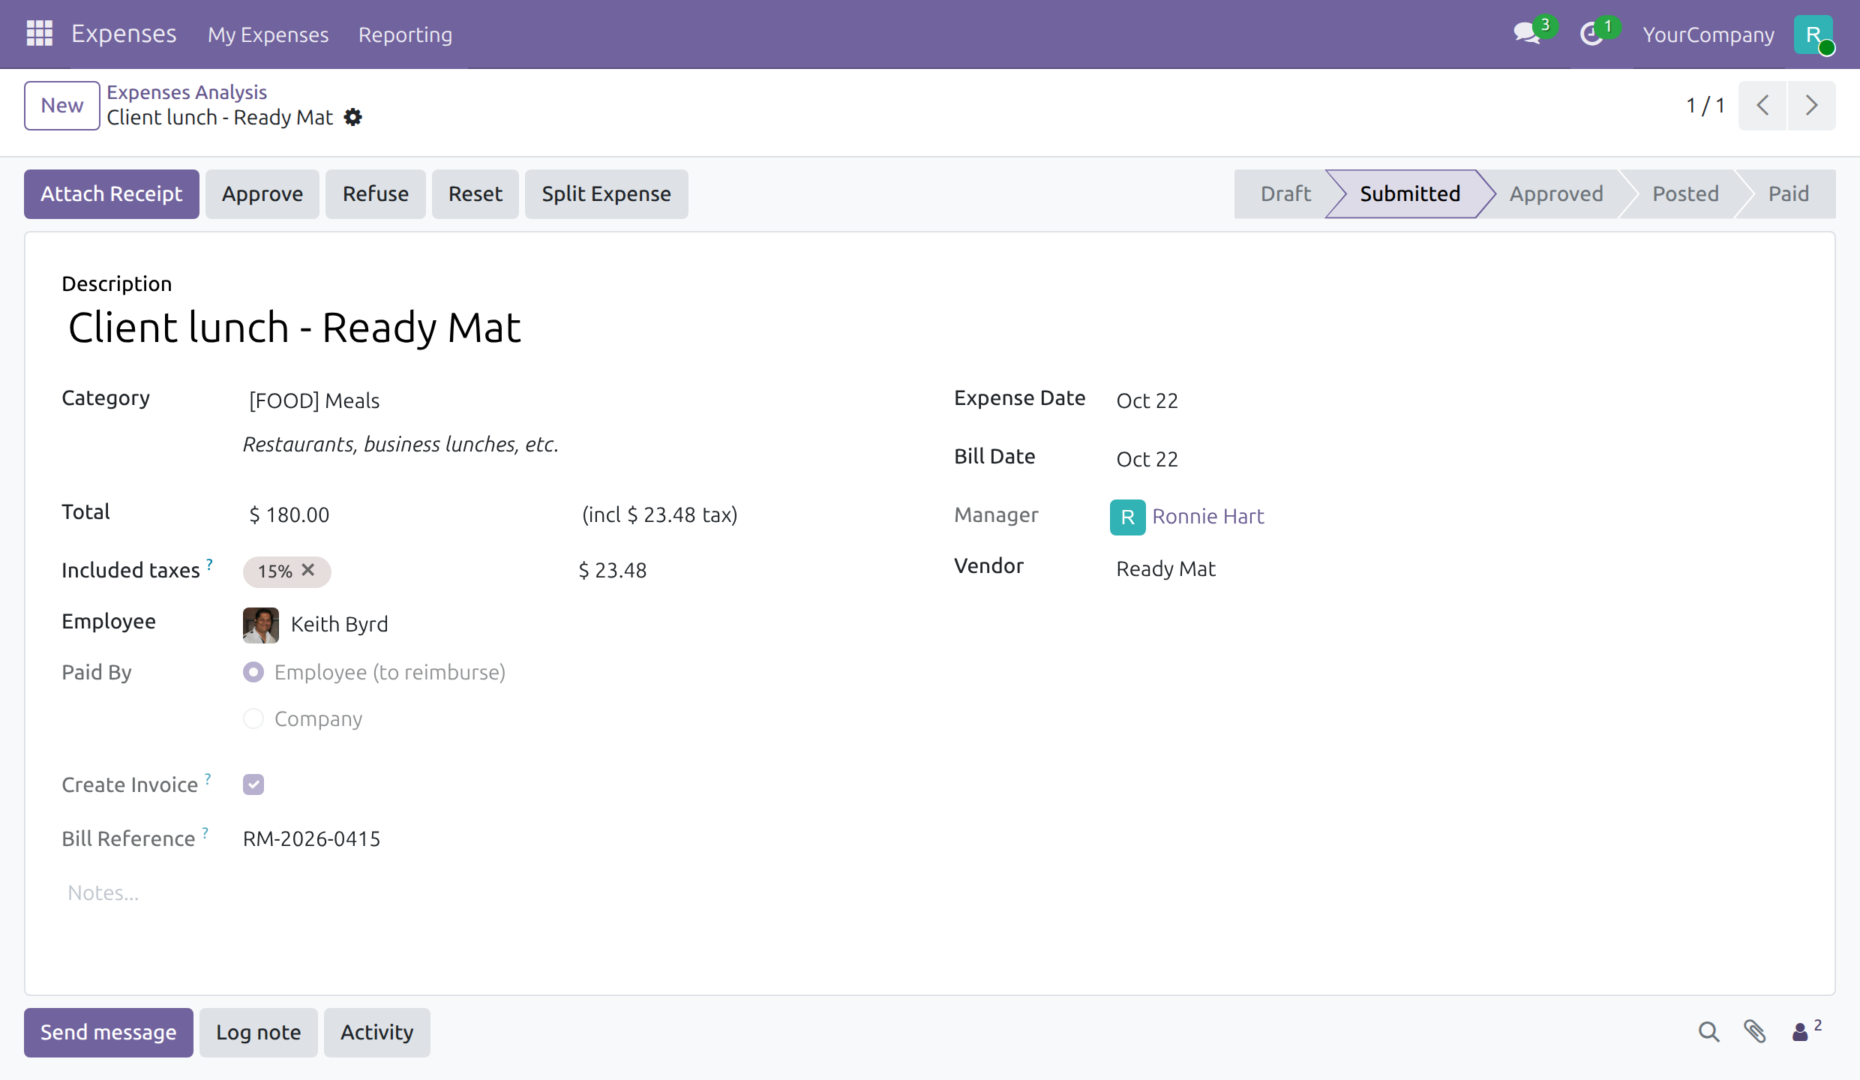Reset the expense to draft

pos(475,193)
